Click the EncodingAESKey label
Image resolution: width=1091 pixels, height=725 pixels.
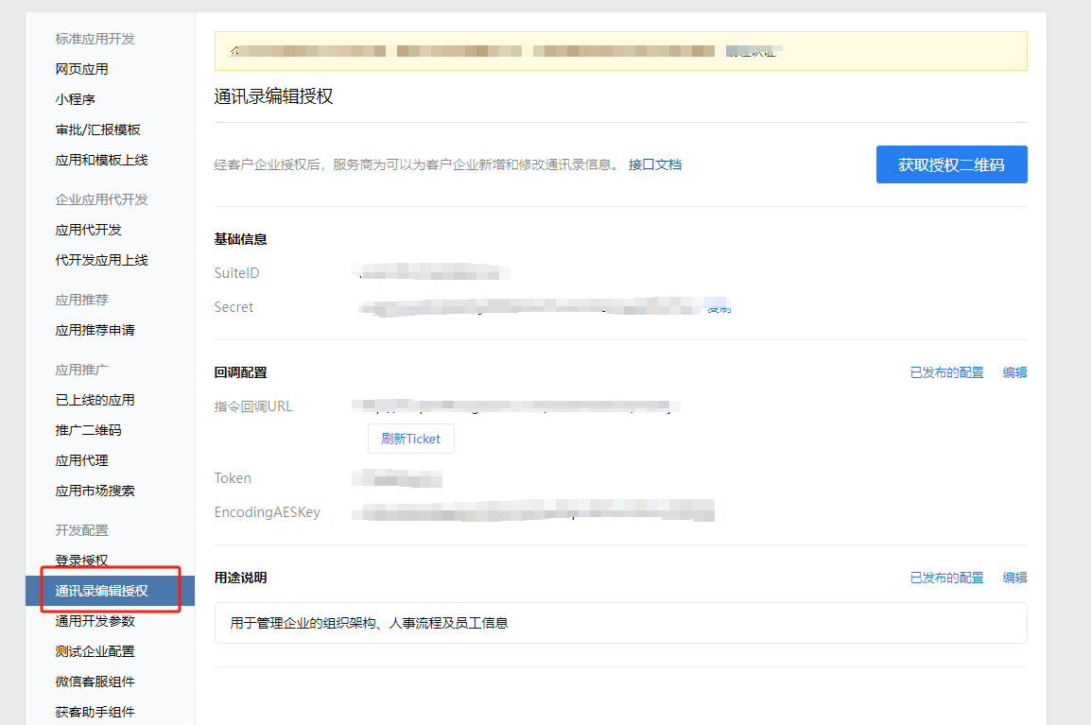coord(268,512)
